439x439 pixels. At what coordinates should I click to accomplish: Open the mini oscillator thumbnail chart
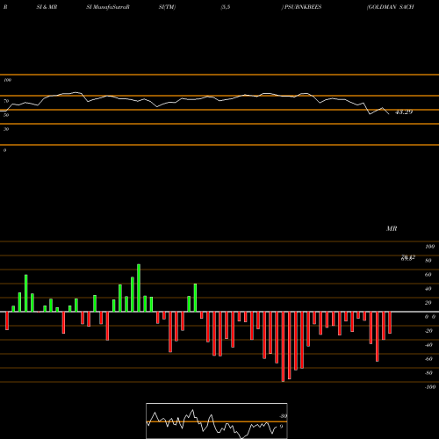[x=217, y=421]
